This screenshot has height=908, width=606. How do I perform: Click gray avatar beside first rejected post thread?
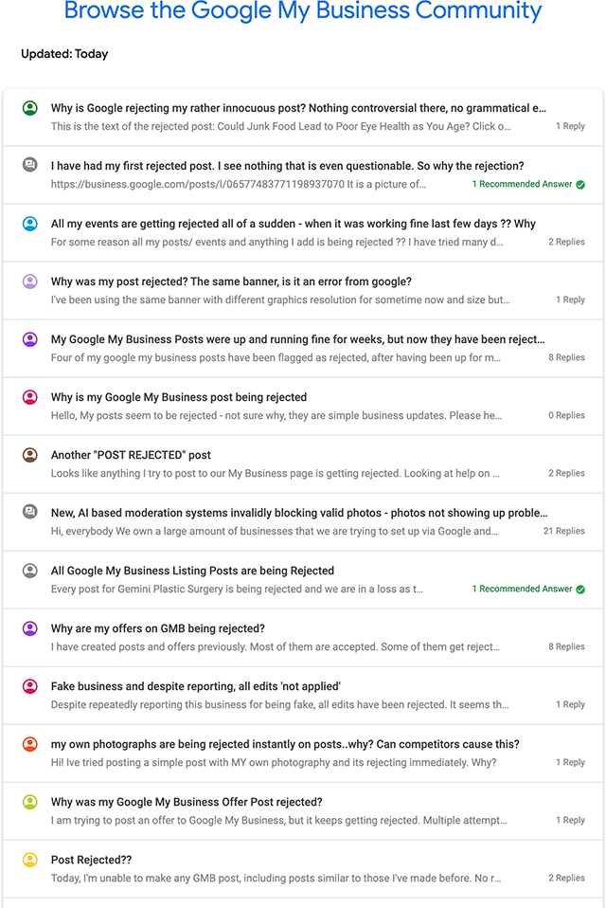[x=30, y=165]
